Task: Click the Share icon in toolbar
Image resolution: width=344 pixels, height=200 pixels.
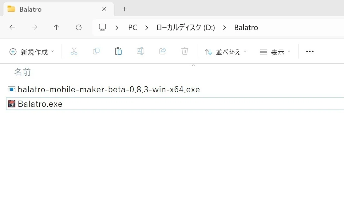Action: 163,51
